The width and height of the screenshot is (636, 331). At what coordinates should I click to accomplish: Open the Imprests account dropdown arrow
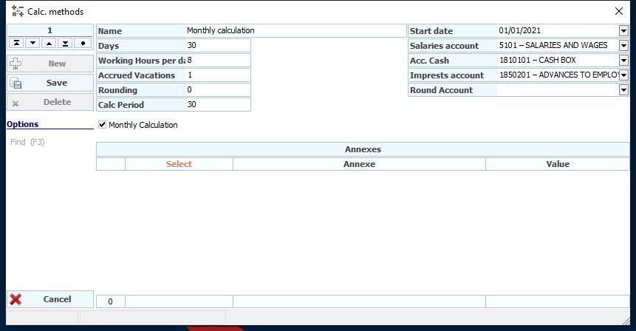623,75
